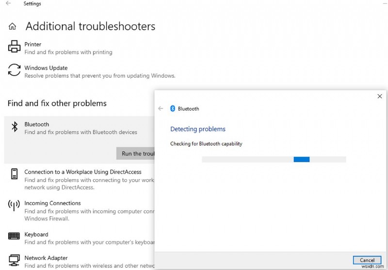
Task: Click the Incoming Connections antenna icon
Action: pos(14,205)
